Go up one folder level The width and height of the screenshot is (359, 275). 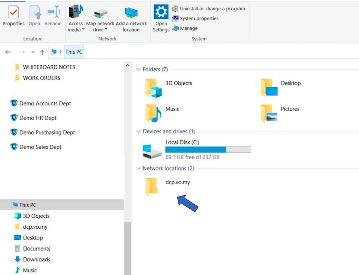[42, 52]
